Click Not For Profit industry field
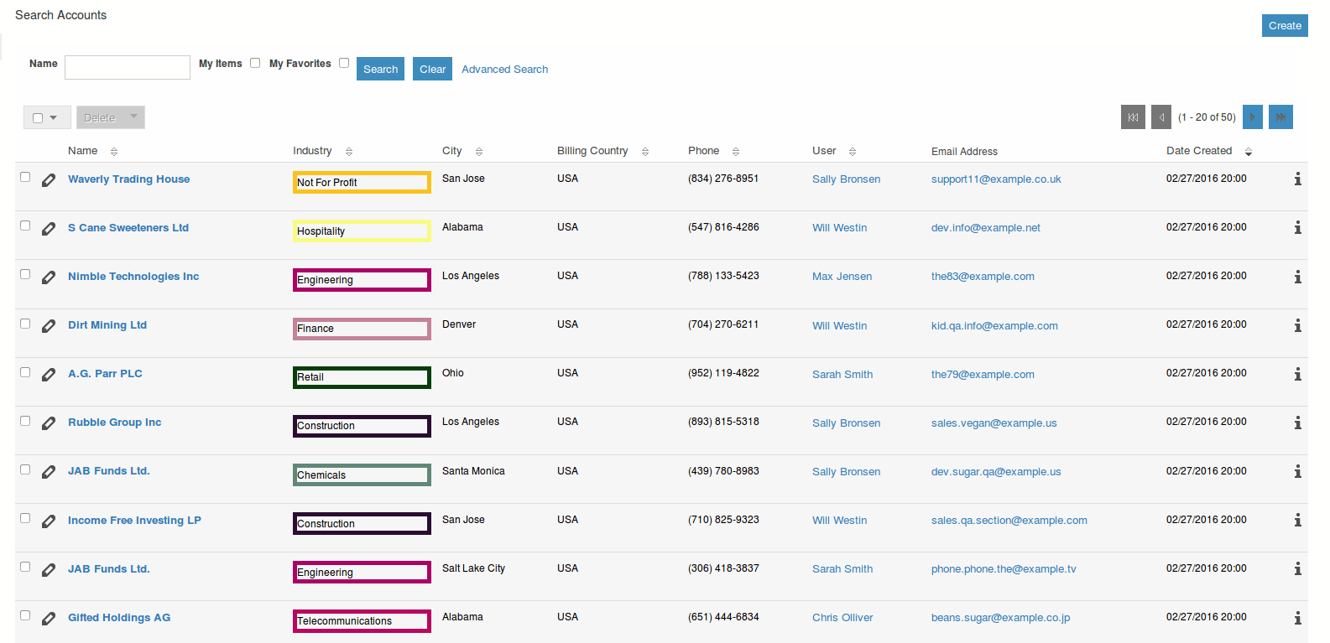Screen dimensions: 1330x643 362,182
